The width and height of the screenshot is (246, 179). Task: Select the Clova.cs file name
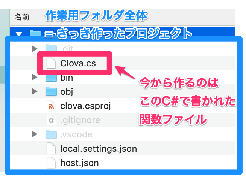(x=78, y=63)
